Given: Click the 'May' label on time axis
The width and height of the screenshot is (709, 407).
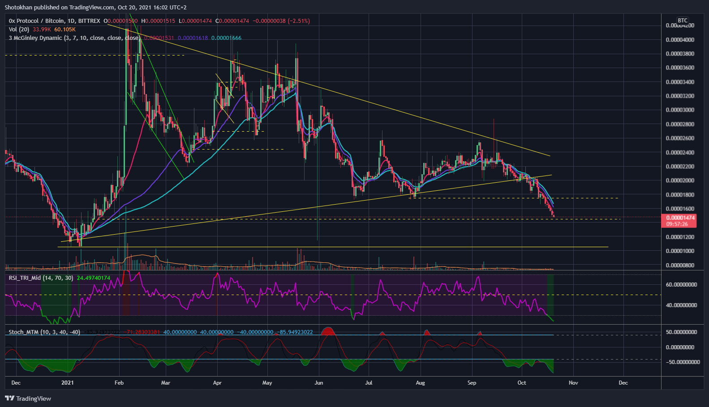Looking at the screenshot, I should [267, 383].
